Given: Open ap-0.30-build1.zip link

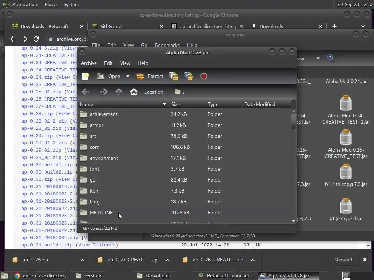Looking at the screenshot, I should 47,165.
